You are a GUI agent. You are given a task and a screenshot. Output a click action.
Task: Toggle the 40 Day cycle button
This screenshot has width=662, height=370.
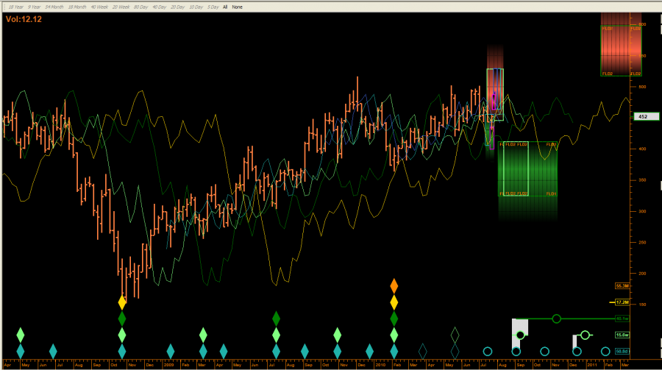pos(159,7)
